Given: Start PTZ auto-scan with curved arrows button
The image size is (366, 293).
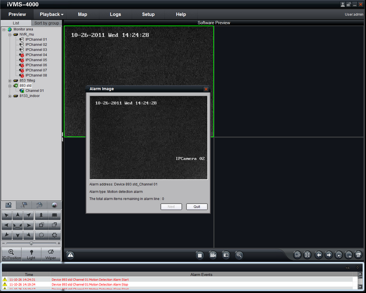Looking at the screenshot, I should pos(18,225).
